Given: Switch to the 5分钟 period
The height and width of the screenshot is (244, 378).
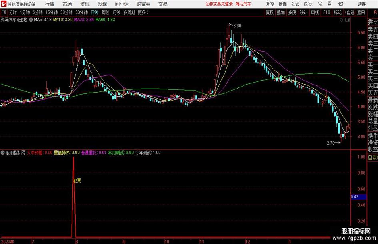Looking at the screenshot, I should pyautogui.click(x=38, y=12).
